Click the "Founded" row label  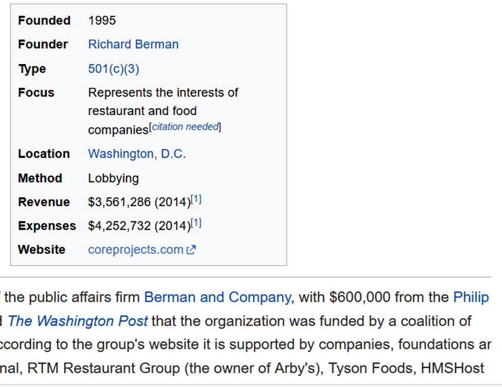pyautogui.click(x=44, y=21)
